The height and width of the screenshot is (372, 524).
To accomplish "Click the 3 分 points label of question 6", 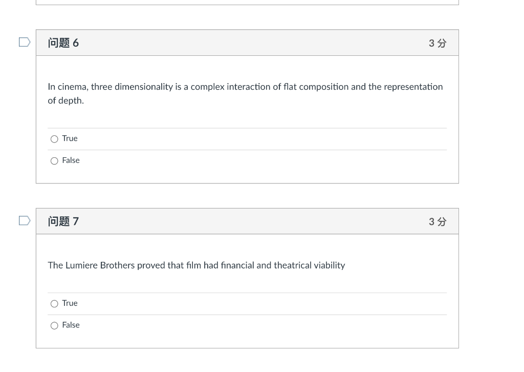I will point(438,43).
